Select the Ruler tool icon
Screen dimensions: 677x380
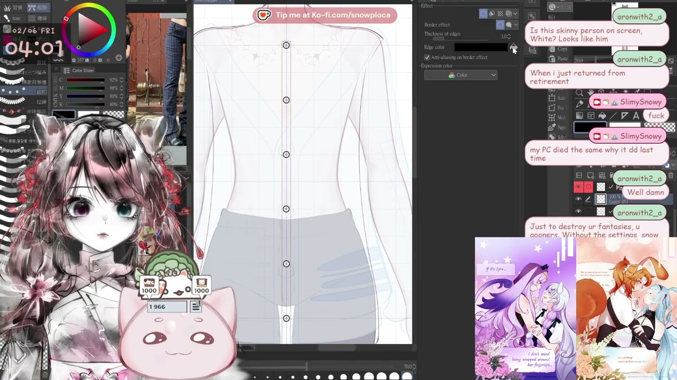pos(625,116)
